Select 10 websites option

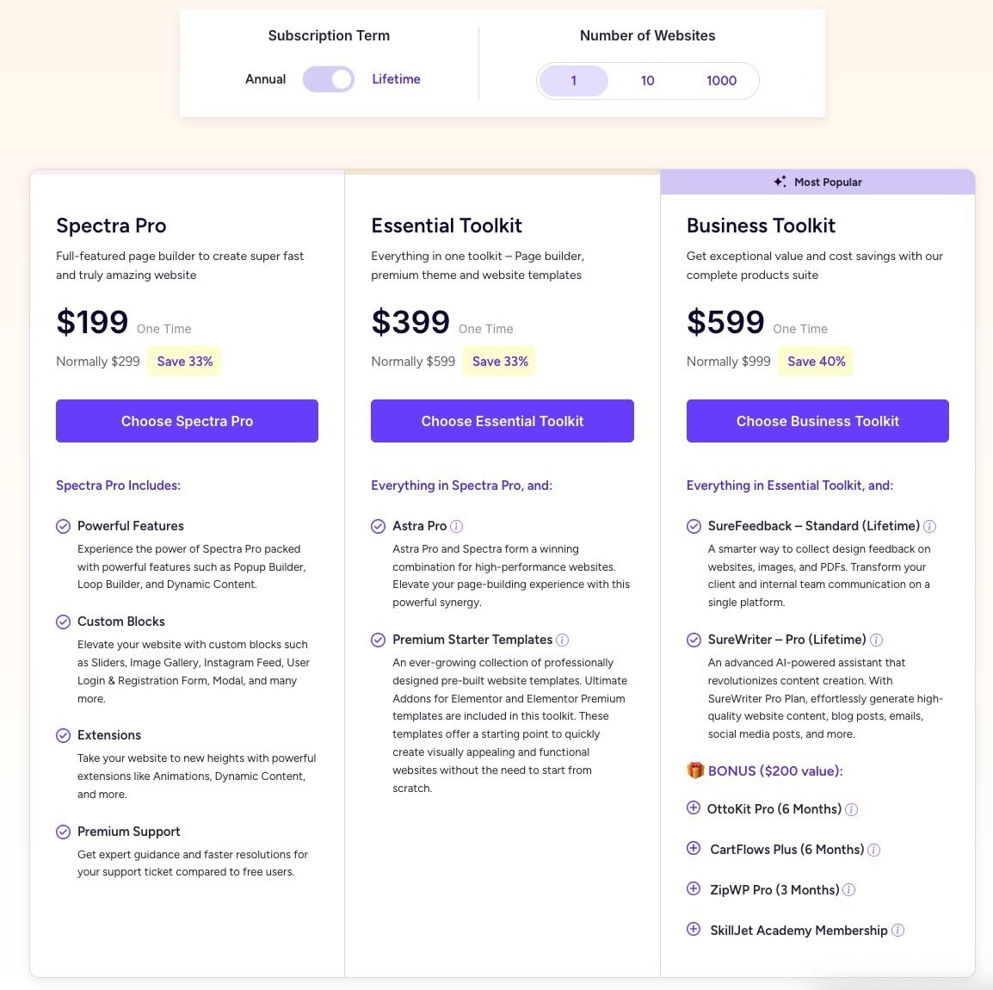(x=647, y=80)
